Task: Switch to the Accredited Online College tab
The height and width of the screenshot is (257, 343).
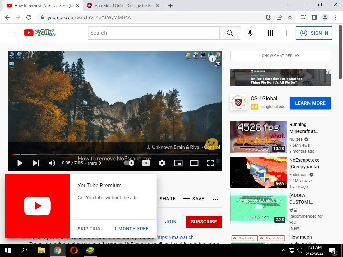Action: (x=123, y=6)
